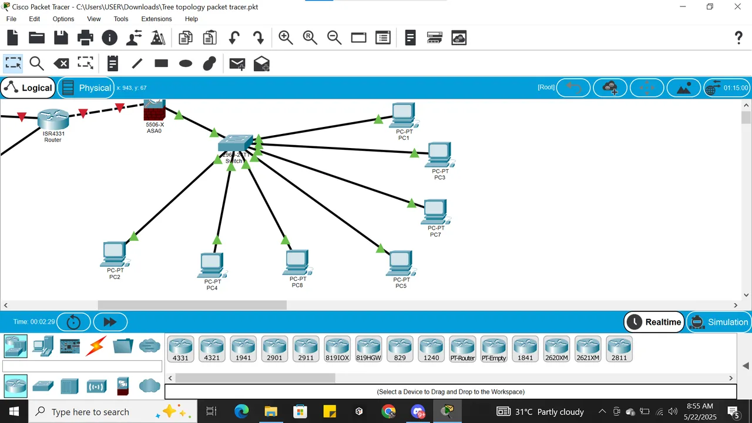Click device list right scroll arrow
The height and width of the screenshot is (423, 752).
[x=731, y=378]
